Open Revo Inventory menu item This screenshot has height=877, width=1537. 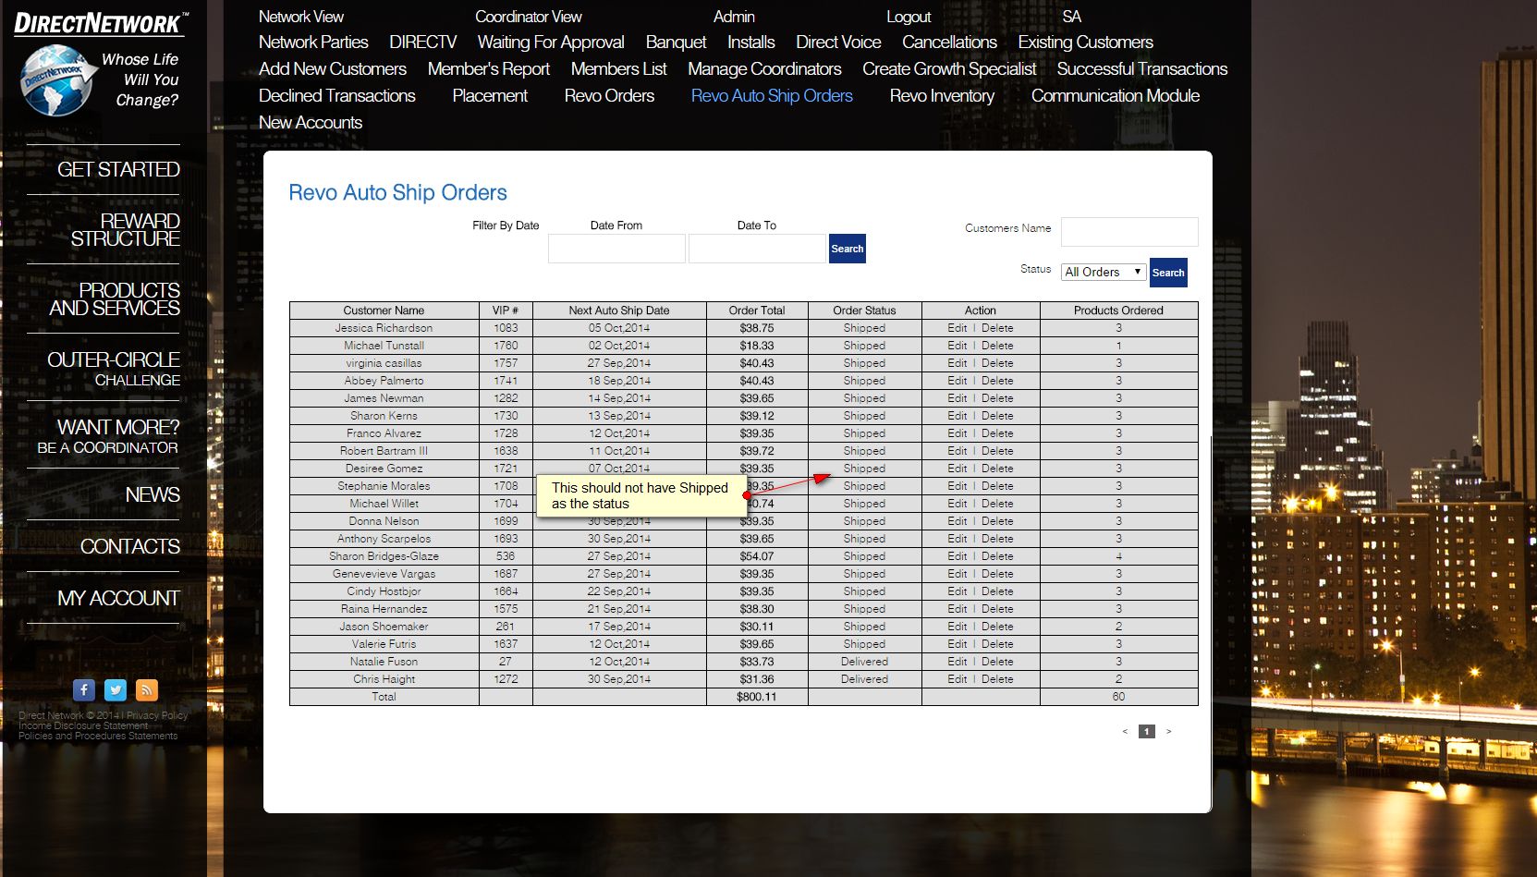pos(942,96)
